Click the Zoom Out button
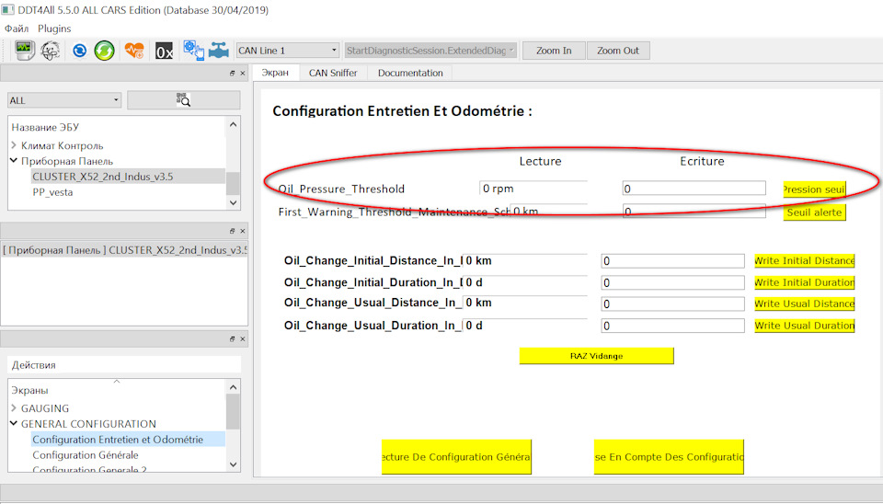The image size is (883, 504). pos(618,50)
